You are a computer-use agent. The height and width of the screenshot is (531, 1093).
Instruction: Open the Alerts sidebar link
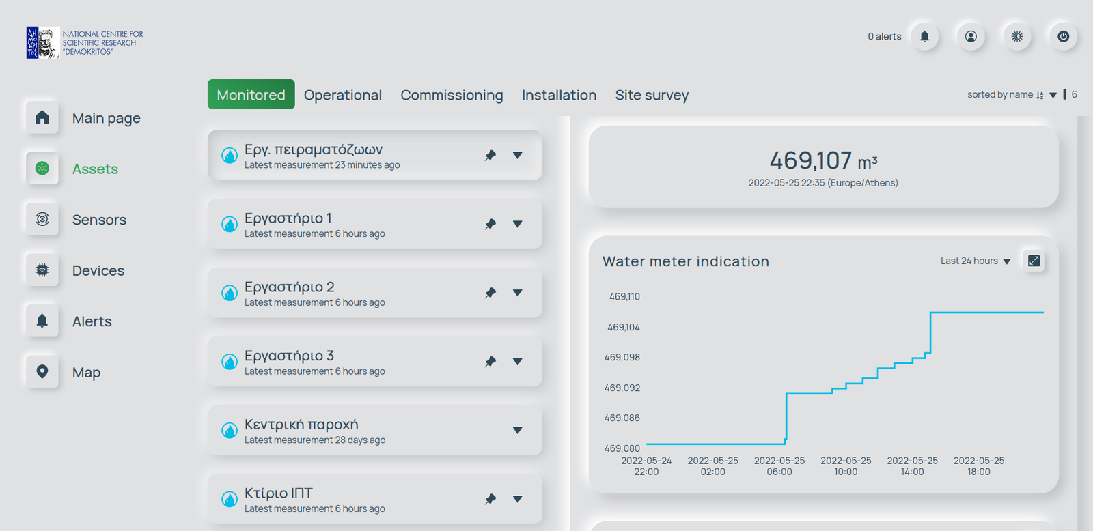92,321
